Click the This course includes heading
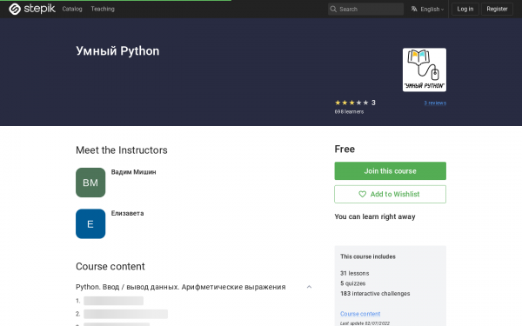Screen dimensions: 522x326 tap(368, 256)
